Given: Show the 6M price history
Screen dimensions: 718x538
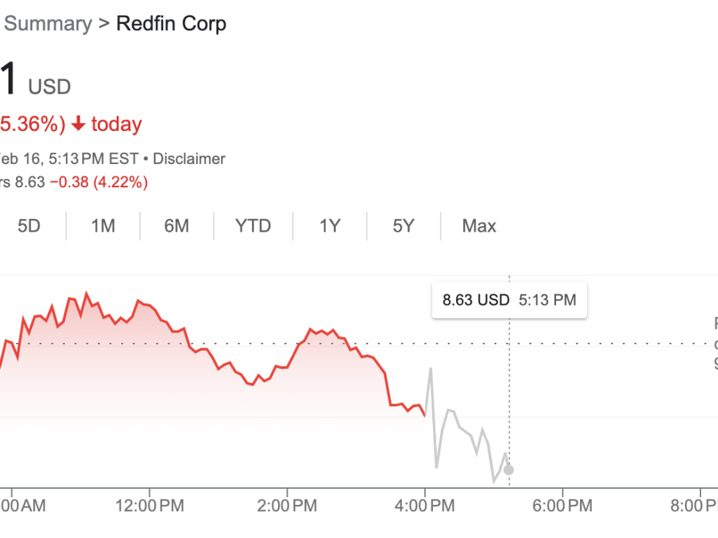Looking at the screenshot, I should pos(177,226).
